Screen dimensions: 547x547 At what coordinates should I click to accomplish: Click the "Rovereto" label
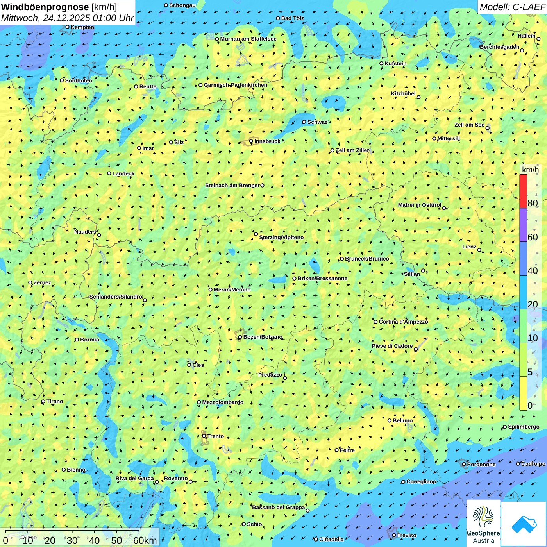tap(176, 478)
